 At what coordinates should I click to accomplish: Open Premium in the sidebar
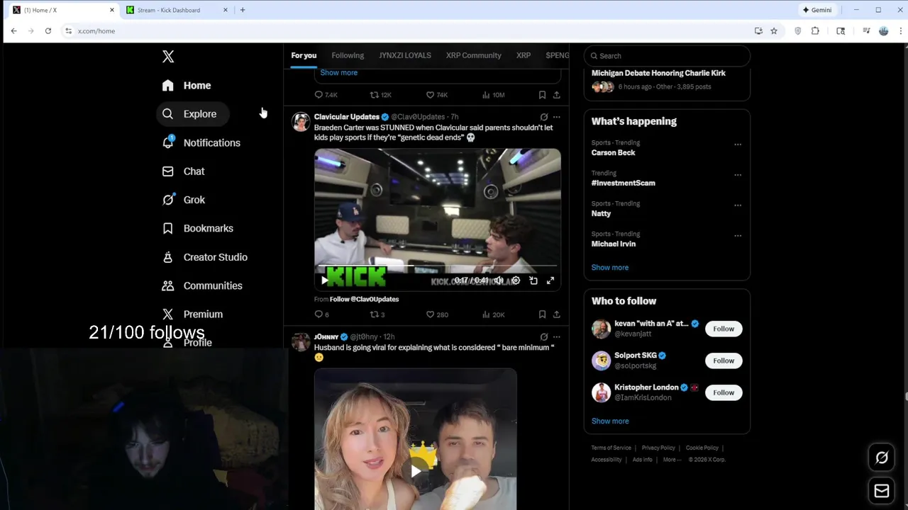(192, 314)
